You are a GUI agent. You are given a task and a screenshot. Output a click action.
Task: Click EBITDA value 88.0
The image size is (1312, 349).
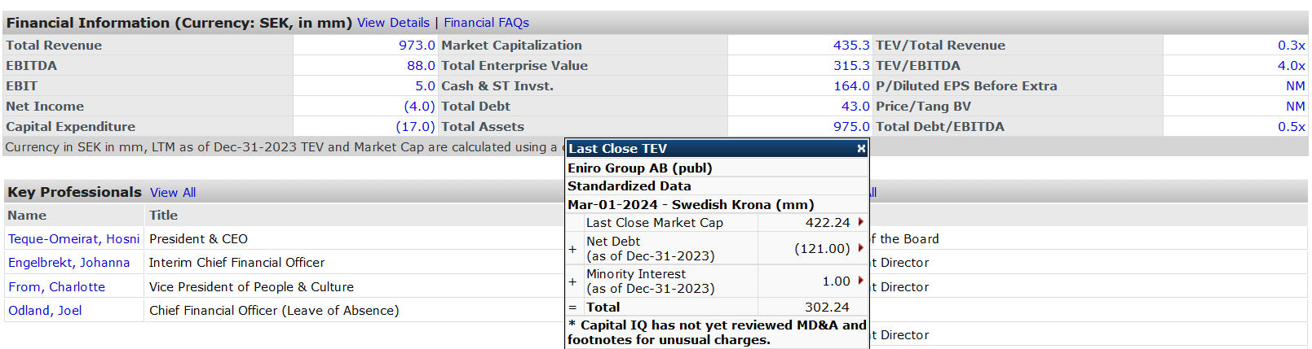click(x=421, y=66)
